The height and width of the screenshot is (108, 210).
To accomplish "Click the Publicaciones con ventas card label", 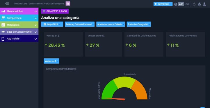I will click(183, 36).
